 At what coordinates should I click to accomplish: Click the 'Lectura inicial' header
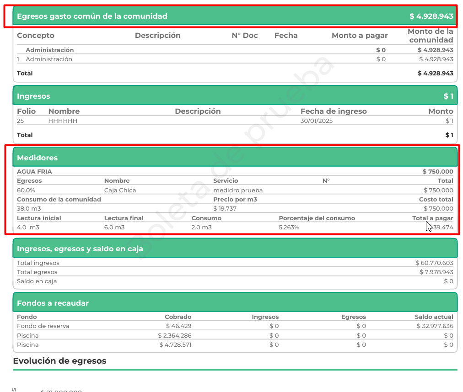pyautogui.click(x=39, y=218)
